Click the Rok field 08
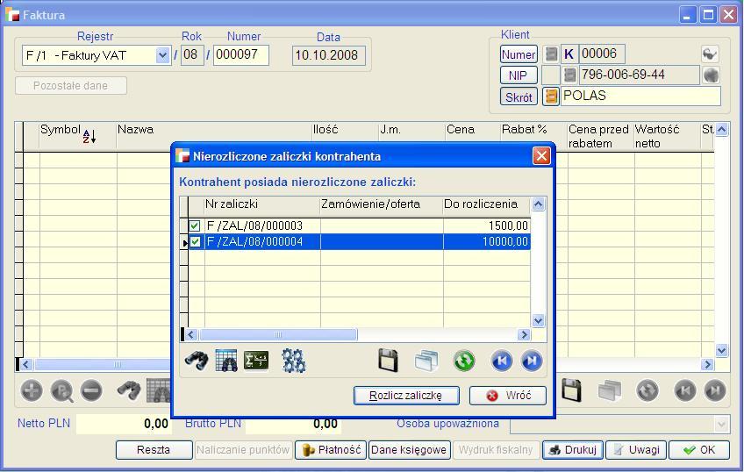 (192, 55)
